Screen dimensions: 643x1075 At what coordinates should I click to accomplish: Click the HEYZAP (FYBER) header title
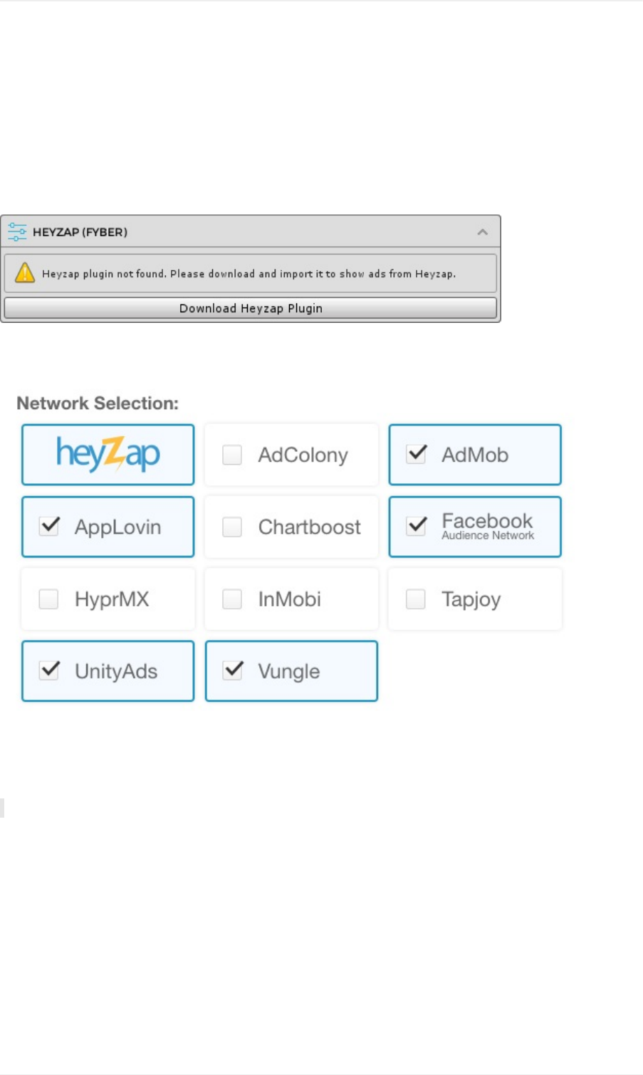point(80,232)
